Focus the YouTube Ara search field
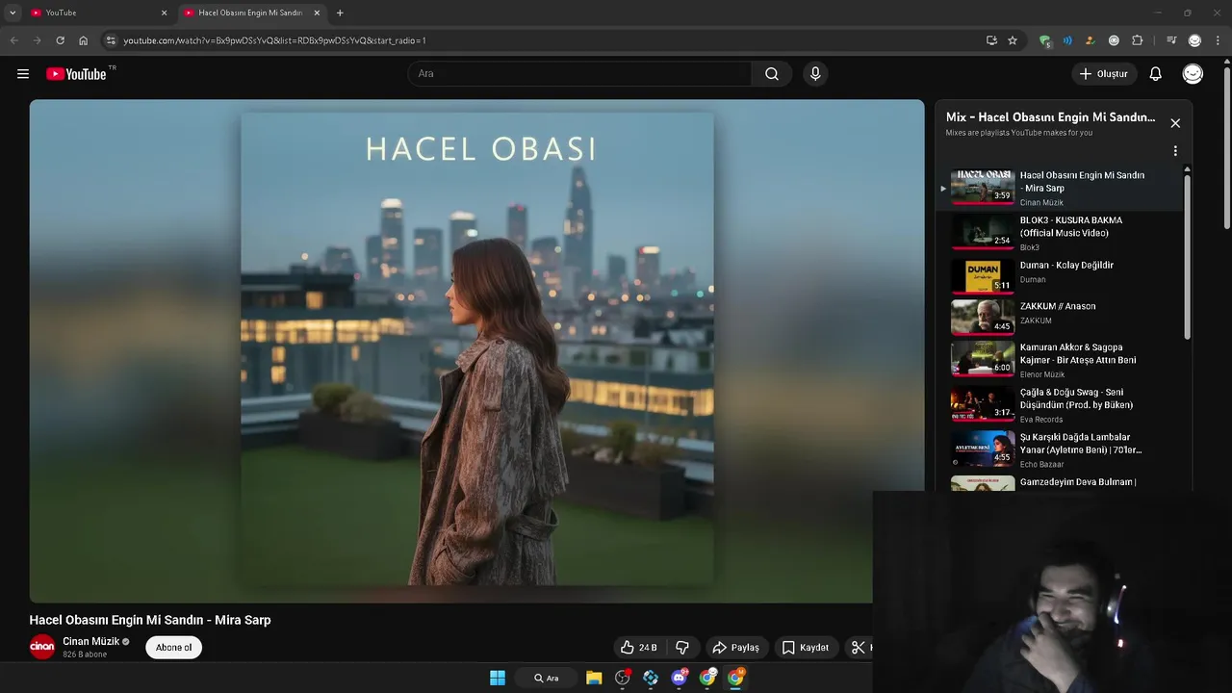 (x=580, y=74)
